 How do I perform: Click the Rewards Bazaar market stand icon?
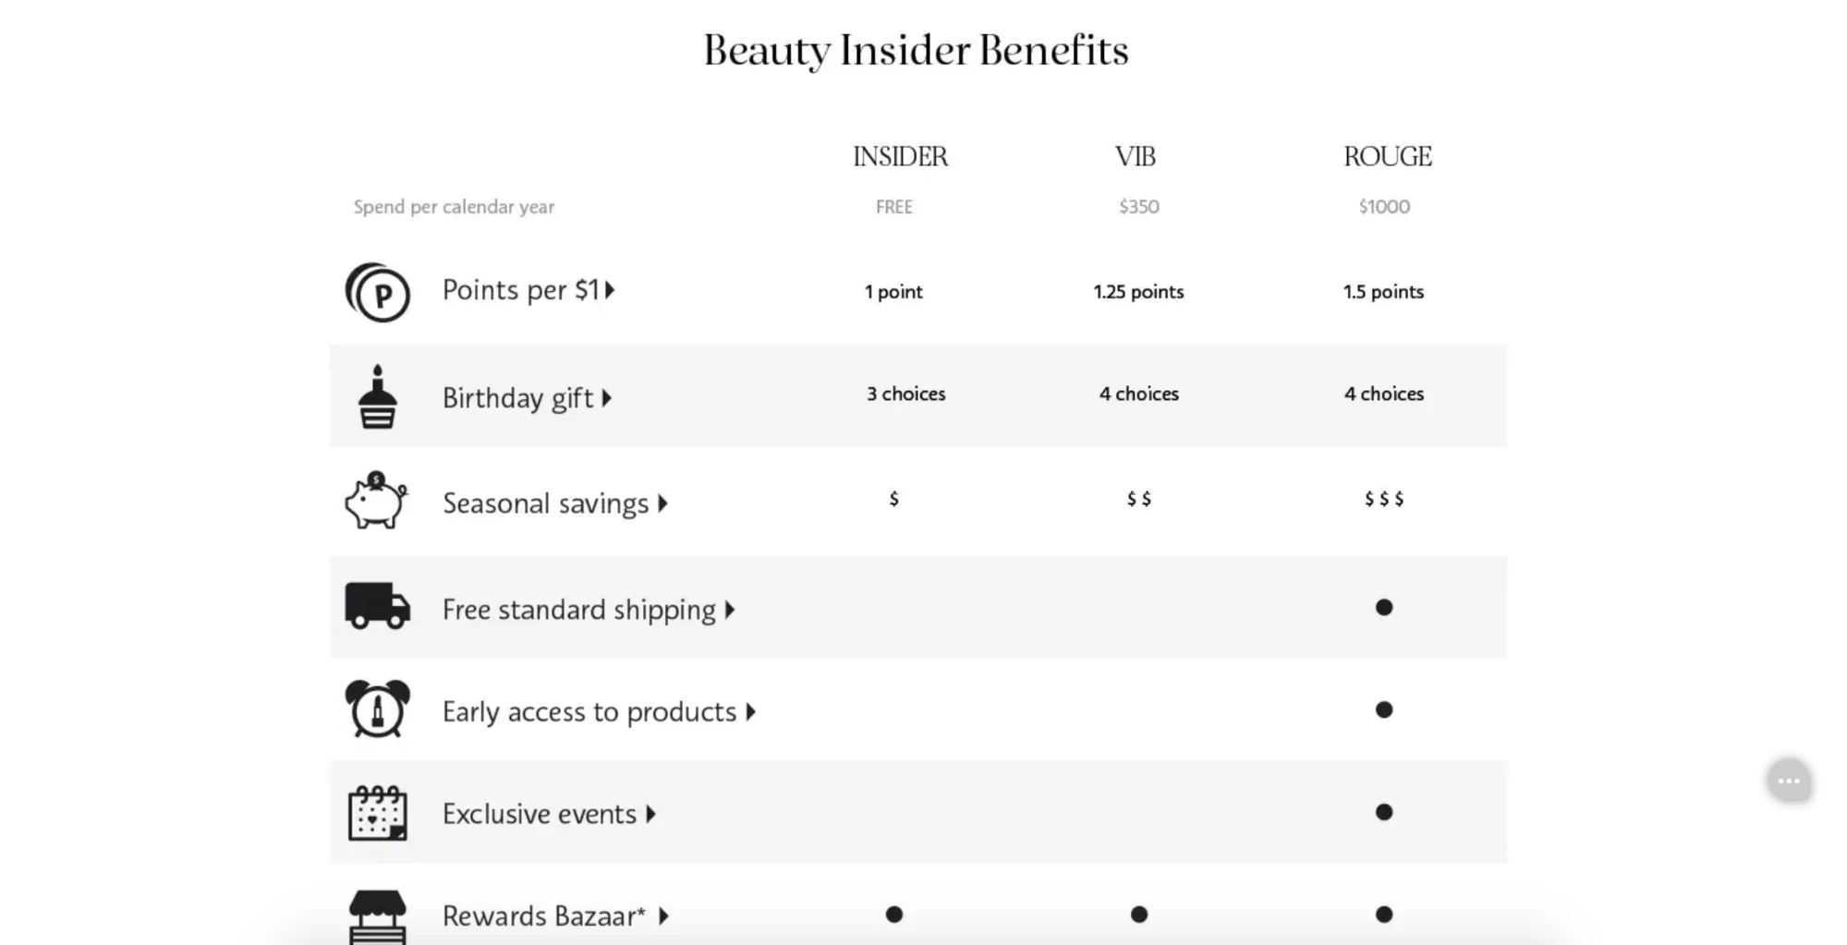(x=377, y=915)
